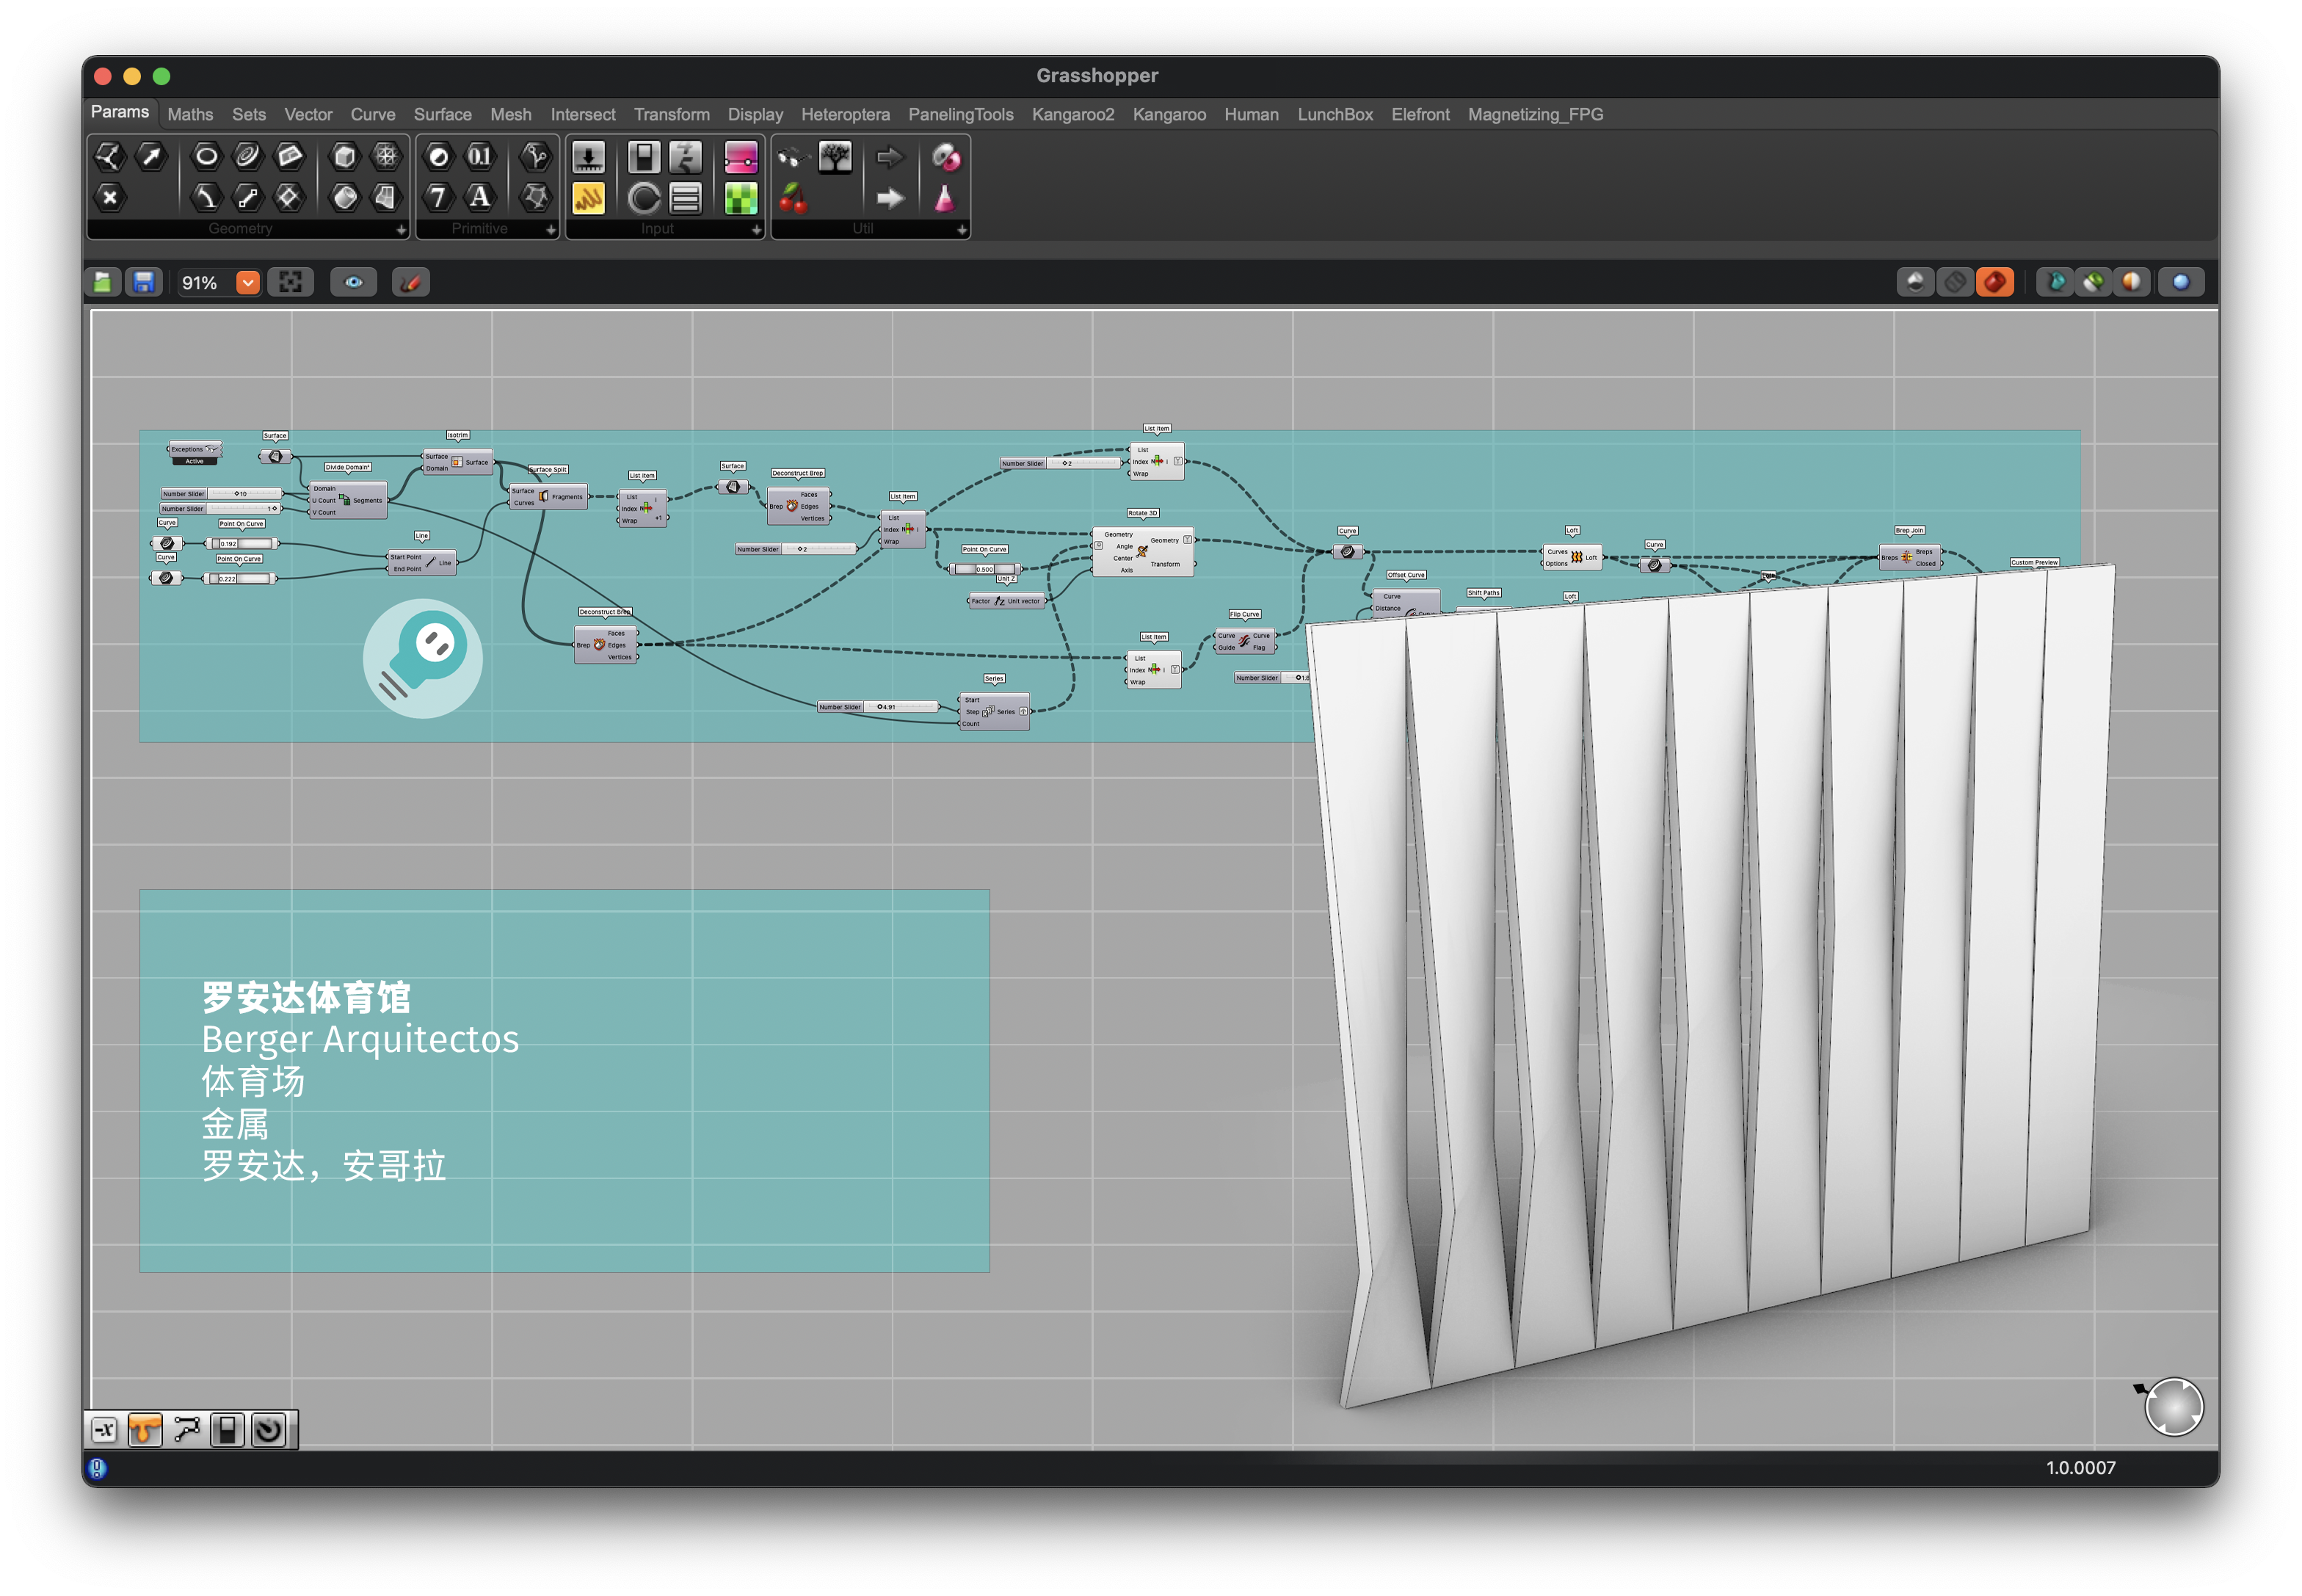This screenshot has width=2302, height=1596.
Task: Switch to the Kangaroo2 tab
Action: pyautogui.click(x=1072, y=115)
